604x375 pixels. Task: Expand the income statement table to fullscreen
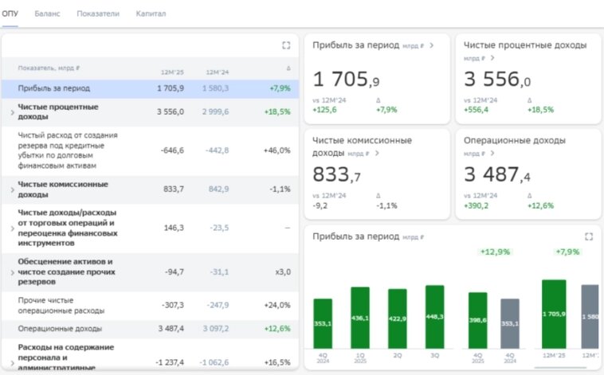pos(286,45)
